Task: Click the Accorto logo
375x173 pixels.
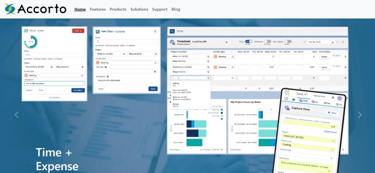Action: click(35, 9)
